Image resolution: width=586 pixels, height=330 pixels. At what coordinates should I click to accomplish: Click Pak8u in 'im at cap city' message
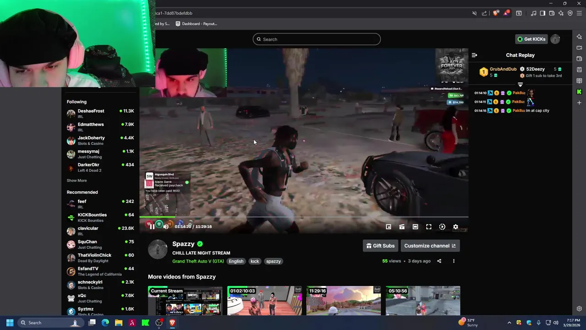coord(518,110)
